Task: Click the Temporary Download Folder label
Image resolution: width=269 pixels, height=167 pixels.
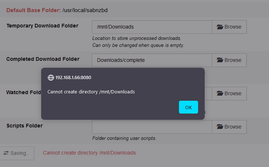Action: click(42, 26)
